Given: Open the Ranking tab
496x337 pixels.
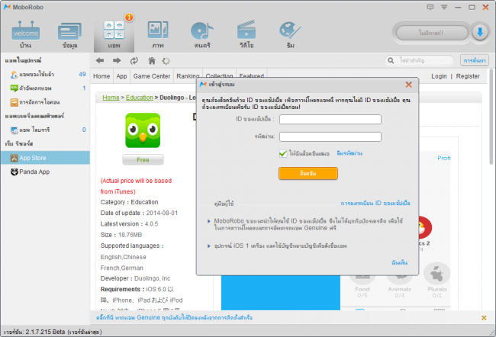Looking at the screenshot, I should pos(188,76).
